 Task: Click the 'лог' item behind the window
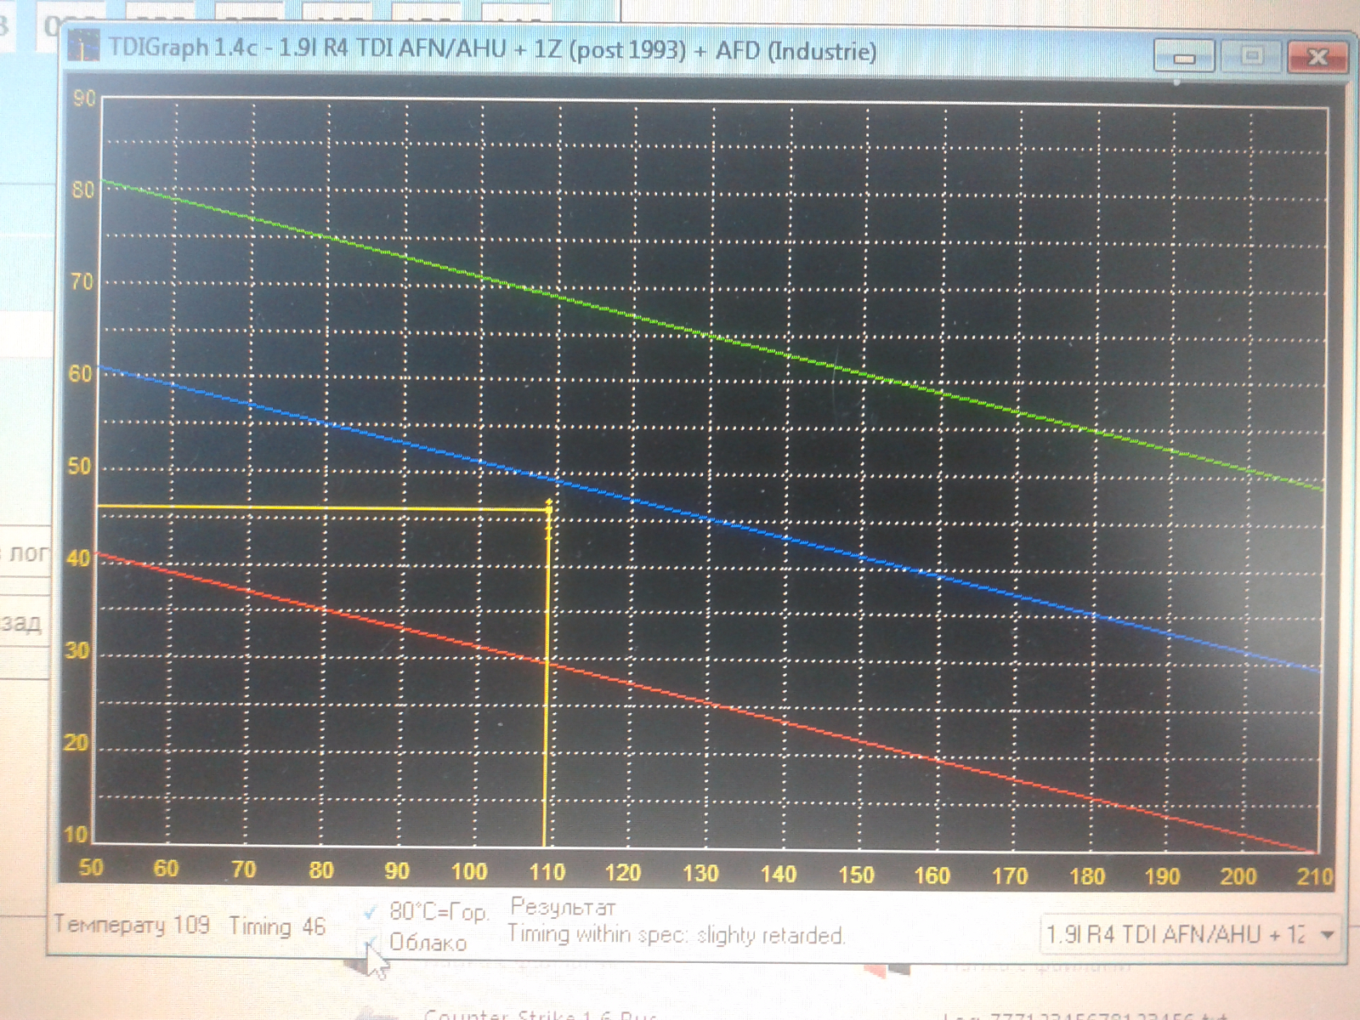(27, 553)
